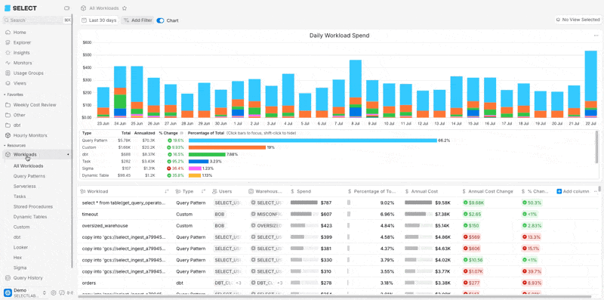Open table options three-dot menu
Screen dimensions: 604x300
[596, 191]
